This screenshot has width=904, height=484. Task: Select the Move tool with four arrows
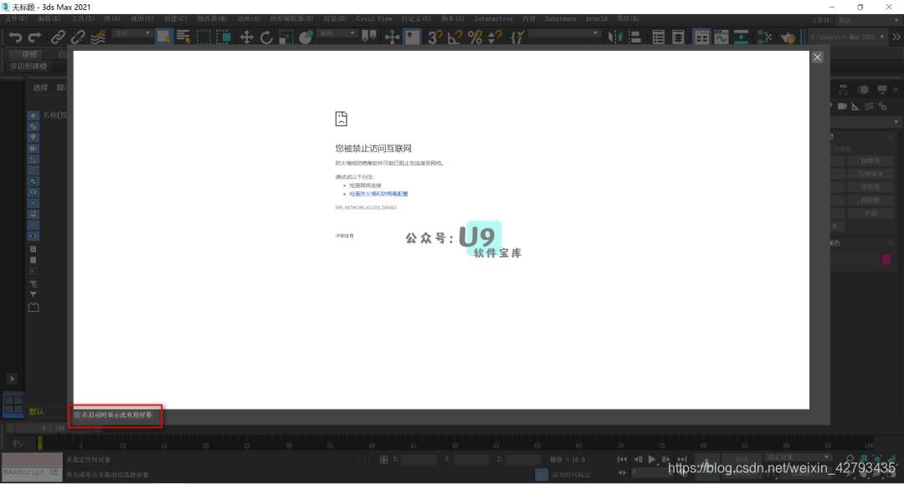[x=247, y=37]
